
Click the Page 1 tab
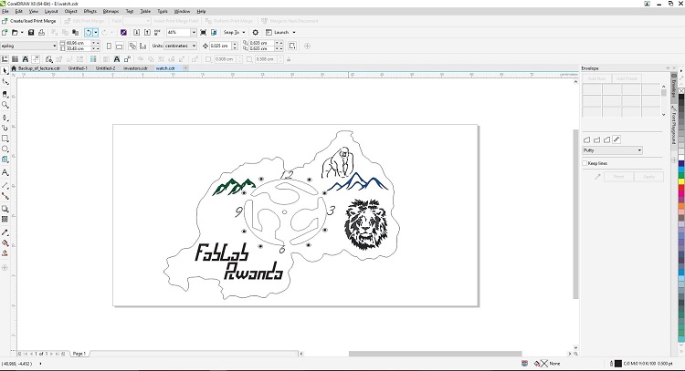(x=79, y=354)
